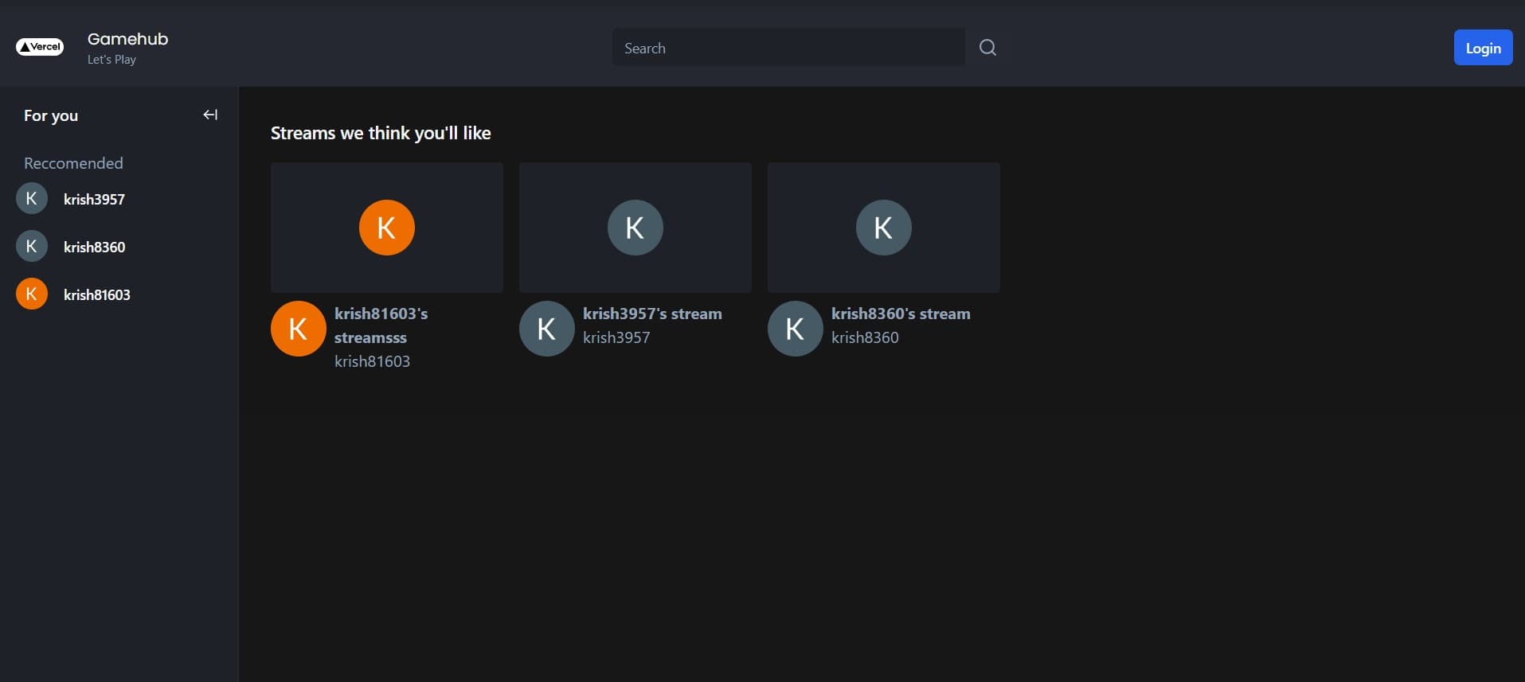Collapse the For you sidebar

click(210, 115)
